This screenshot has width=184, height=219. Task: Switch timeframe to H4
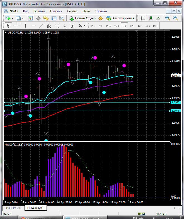click(x=132, y=26)
